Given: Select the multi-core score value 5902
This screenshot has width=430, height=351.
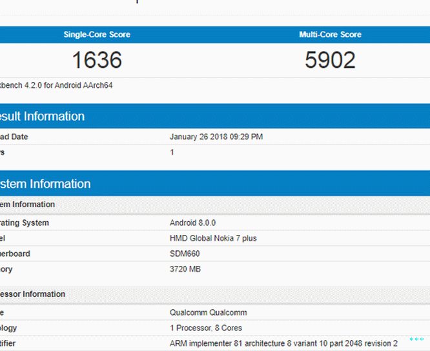Looking at the screenshot, I should pyautogui.click(x=330, y=60).
